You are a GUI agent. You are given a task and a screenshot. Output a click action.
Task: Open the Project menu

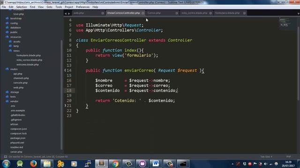(69, 7)
